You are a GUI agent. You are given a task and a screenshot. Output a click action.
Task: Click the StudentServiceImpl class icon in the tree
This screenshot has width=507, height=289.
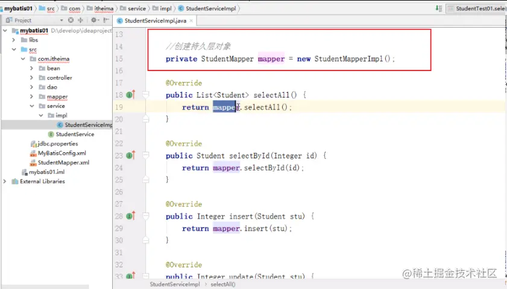pyautogui.click(x=60, y=125)
